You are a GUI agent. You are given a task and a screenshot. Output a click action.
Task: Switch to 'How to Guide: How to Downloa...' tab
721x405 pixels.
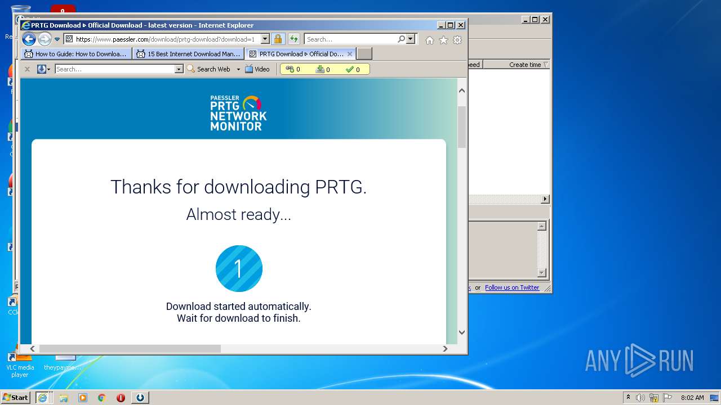[x=76, y=54]
